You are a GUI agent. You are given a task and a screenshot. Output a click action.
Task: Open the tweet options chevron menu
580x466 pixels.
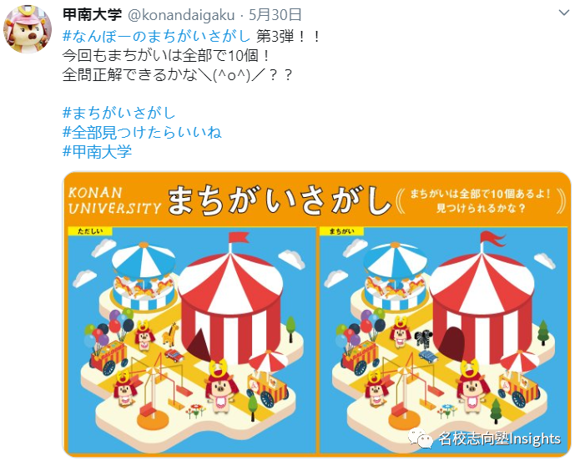click(x=563, y=13)
